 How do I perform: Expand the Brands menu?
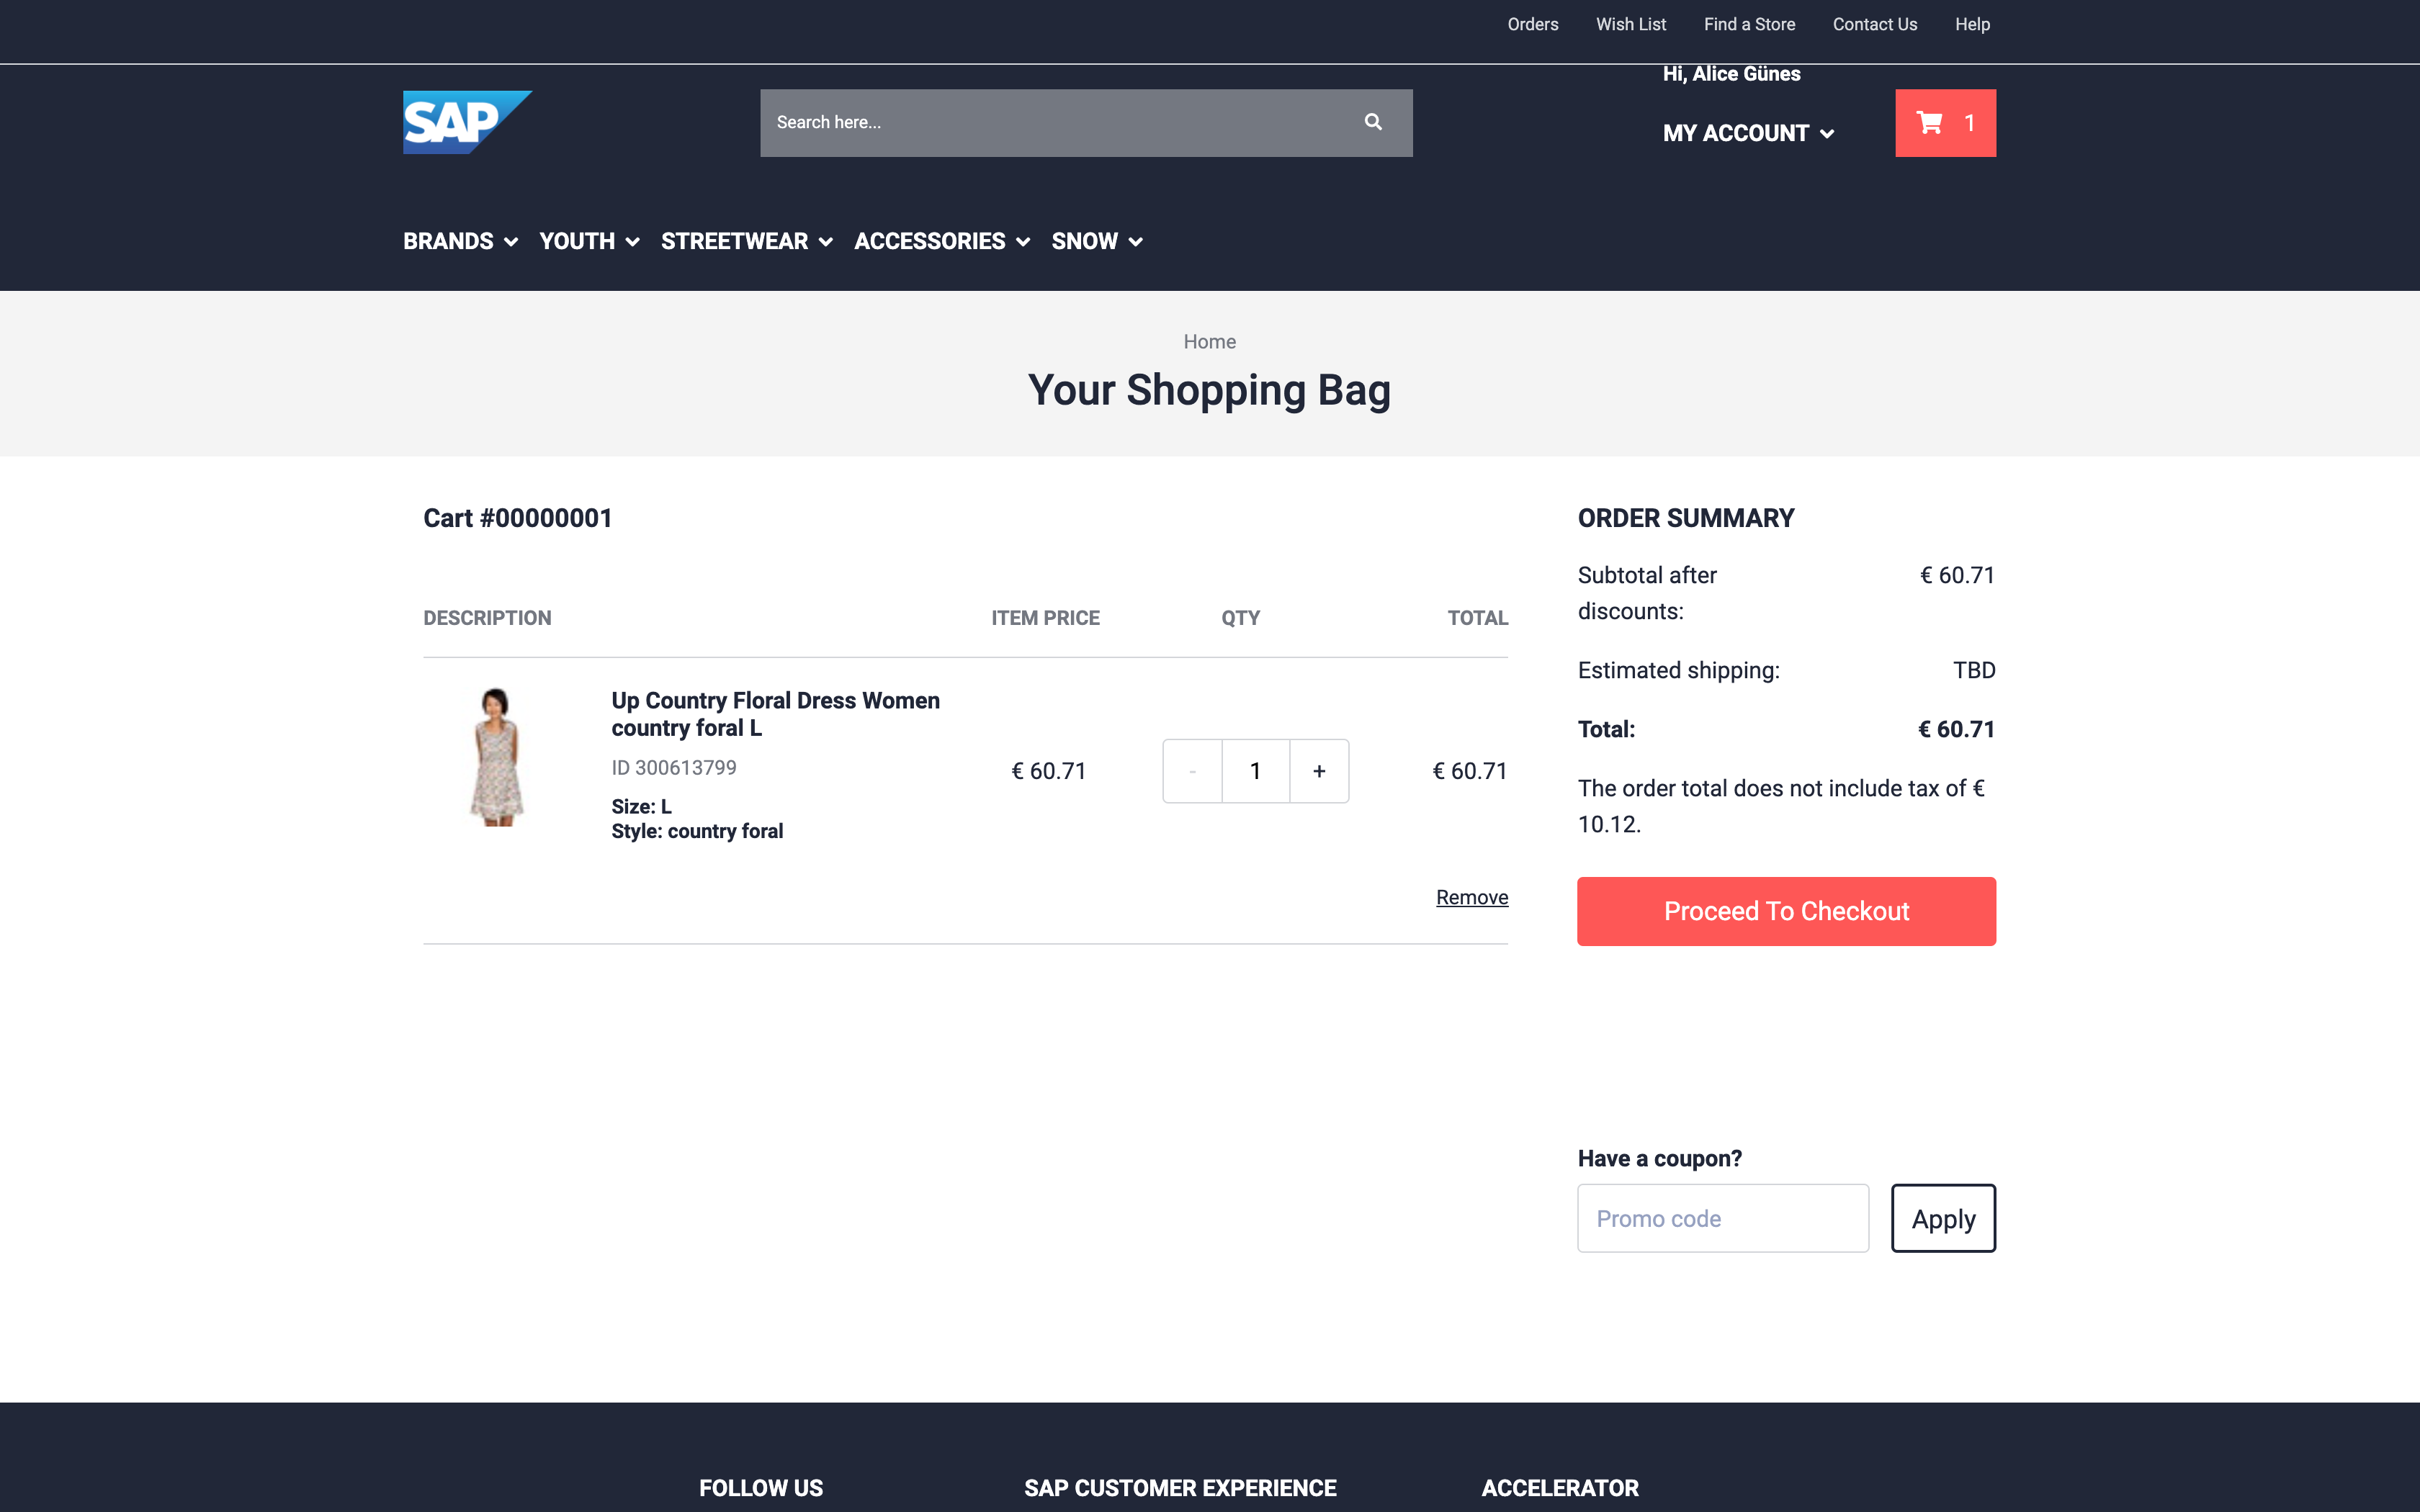pos(460,241)
